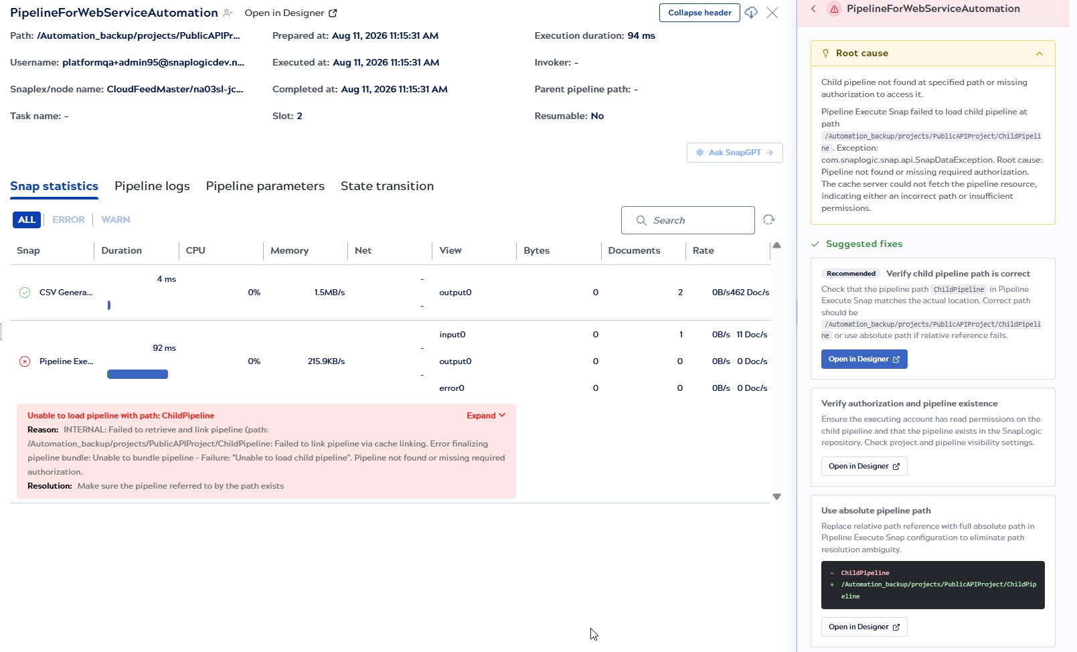Expand the error message details

point(486,416)
